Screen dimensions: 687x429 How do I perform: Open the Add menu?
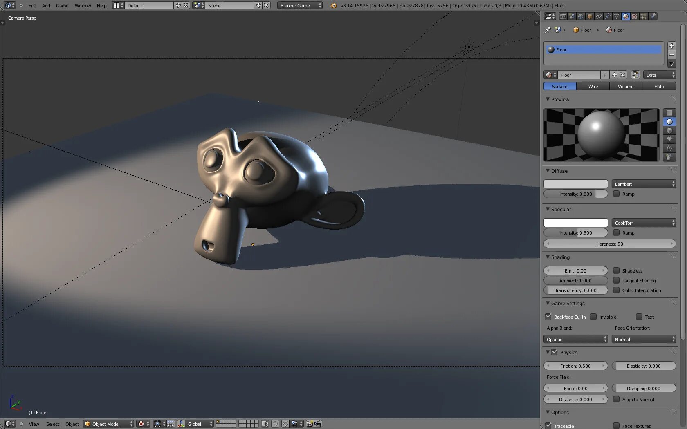tap(46, 6)
